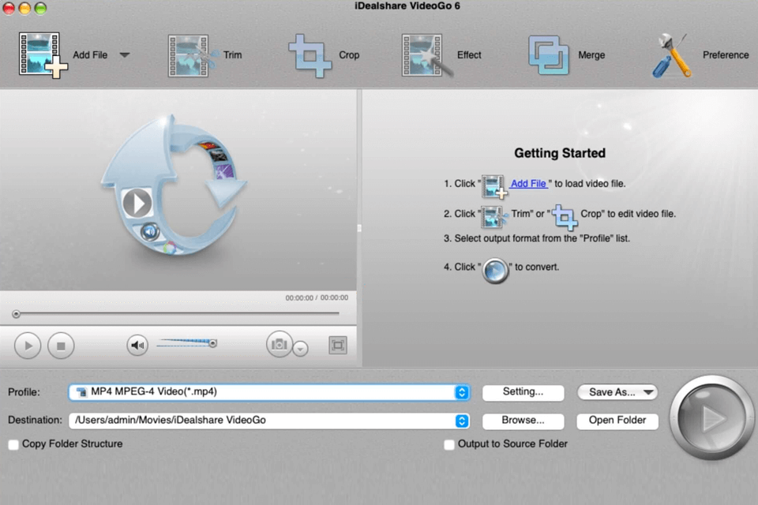Stop playback with the stop button
The height and width of the screenshot is (505, 758).
61,346
